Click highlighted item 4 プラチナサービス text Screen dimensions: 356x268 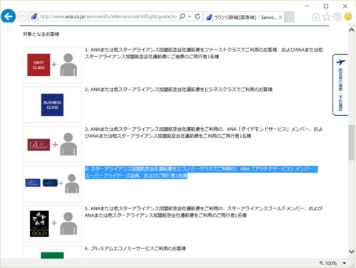(201, 172)
